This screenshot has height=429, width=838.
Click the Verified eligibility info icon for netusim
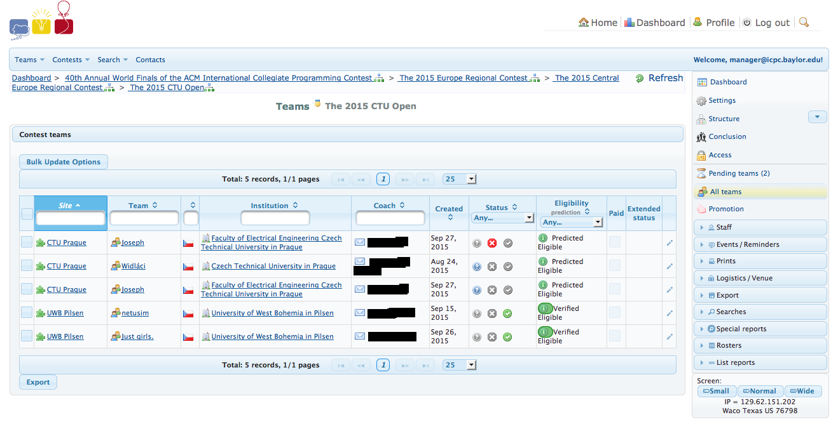pos(545,308)
